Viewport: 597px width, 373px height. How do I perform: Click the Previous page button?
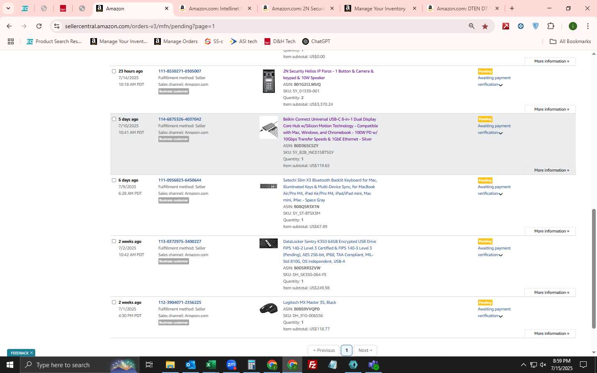pyautogui.click(x=324, y=351)
